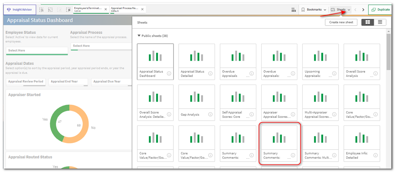Open the Appraiser Appraisal Scores sheet
The width and height of the screenshot is (395, 172).
click(x=279, y=103)
